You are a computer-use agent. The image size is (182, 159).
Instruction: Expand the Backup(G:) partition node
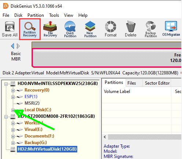pyautogui.click(x=13, y=143)
